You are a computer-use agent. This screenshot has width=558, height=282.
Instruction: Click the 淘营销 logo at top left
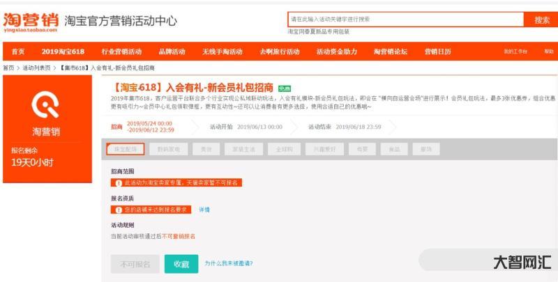30,22
